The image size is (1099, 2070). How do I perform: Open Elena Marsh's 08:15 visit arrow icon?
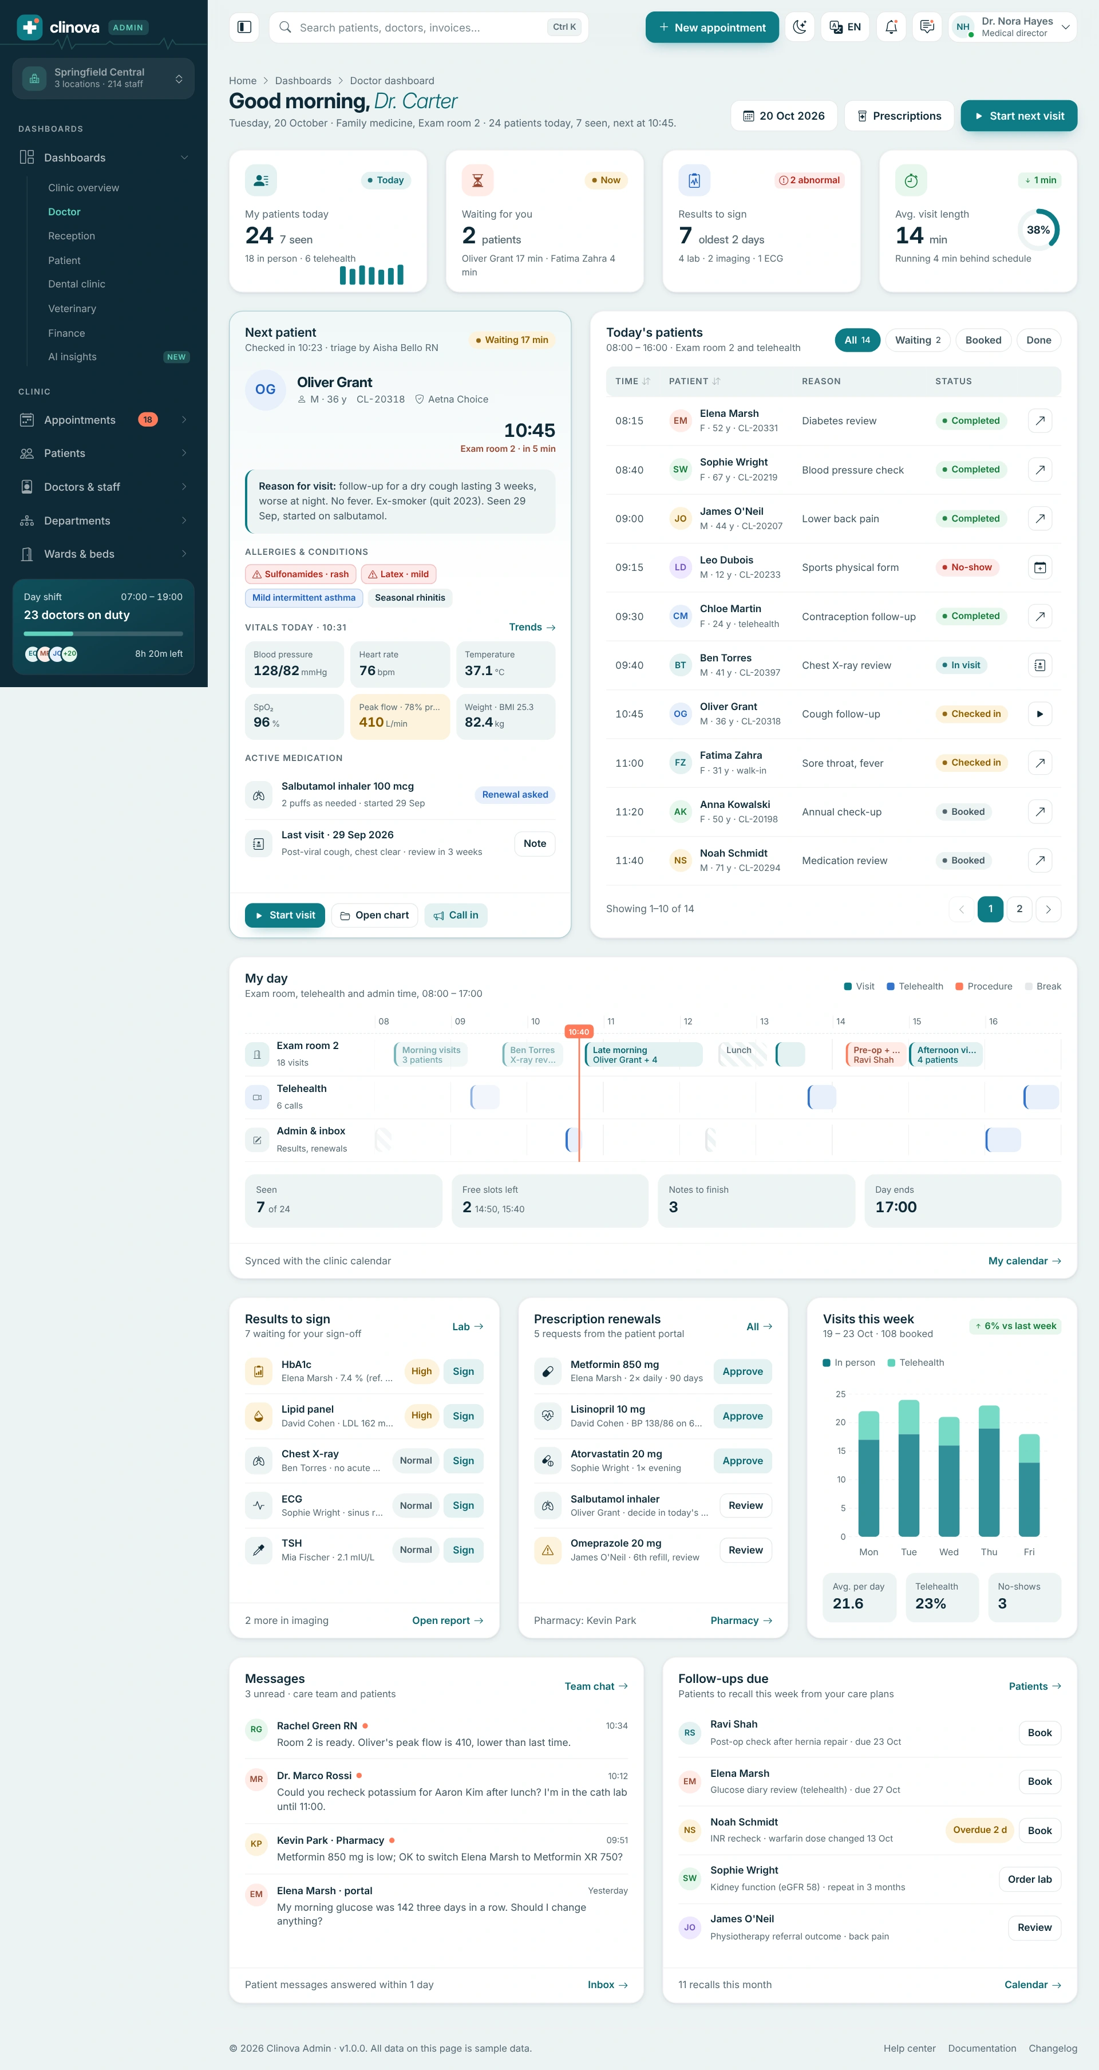tap(1039, 420)
